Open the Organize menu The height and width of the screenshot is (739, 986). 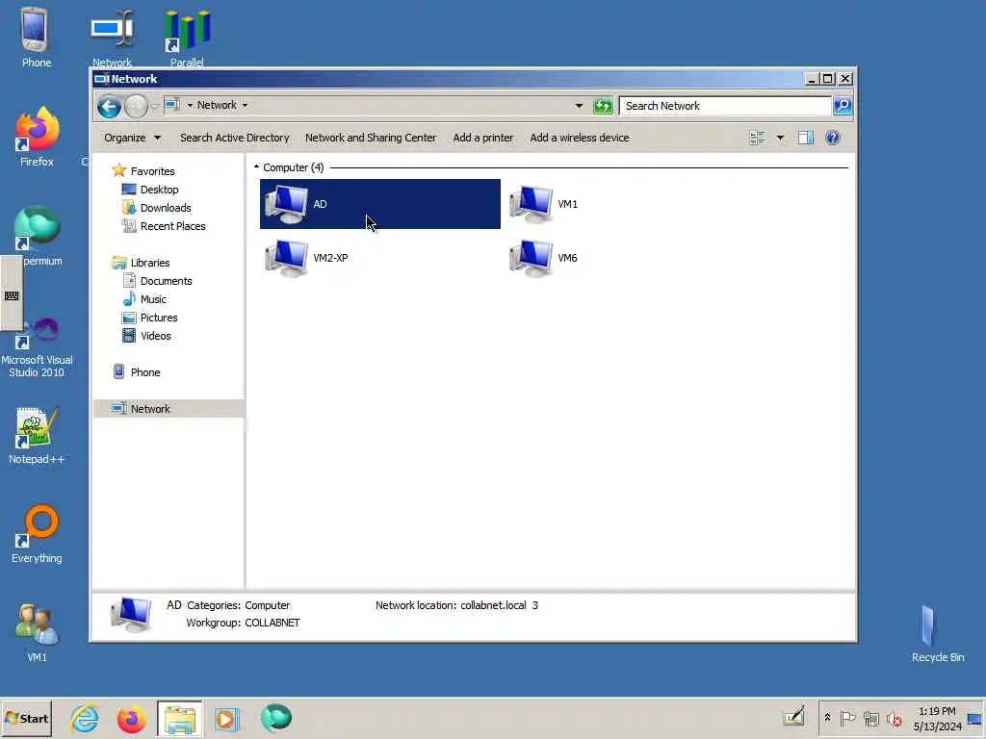132,138
